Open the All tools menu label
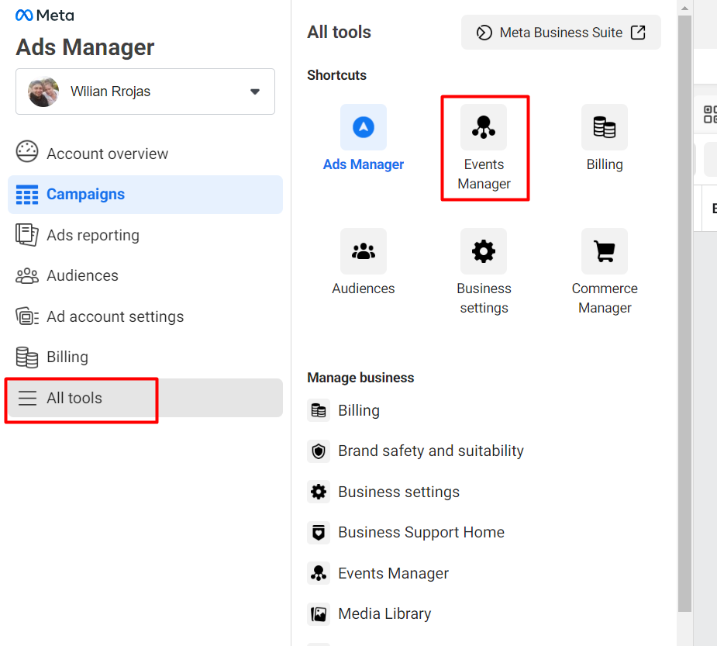Image resolution: width=717 pixels, height=646 pixels. click(x=74, y=398)
